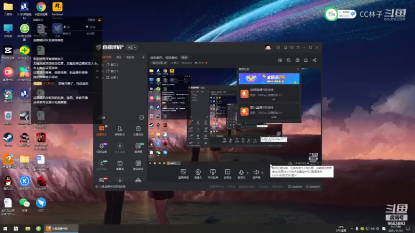The width and height of the screenshot is (415, 233).
Task: Click the download tool with the green badge
Action: click(x=102, y=165)
